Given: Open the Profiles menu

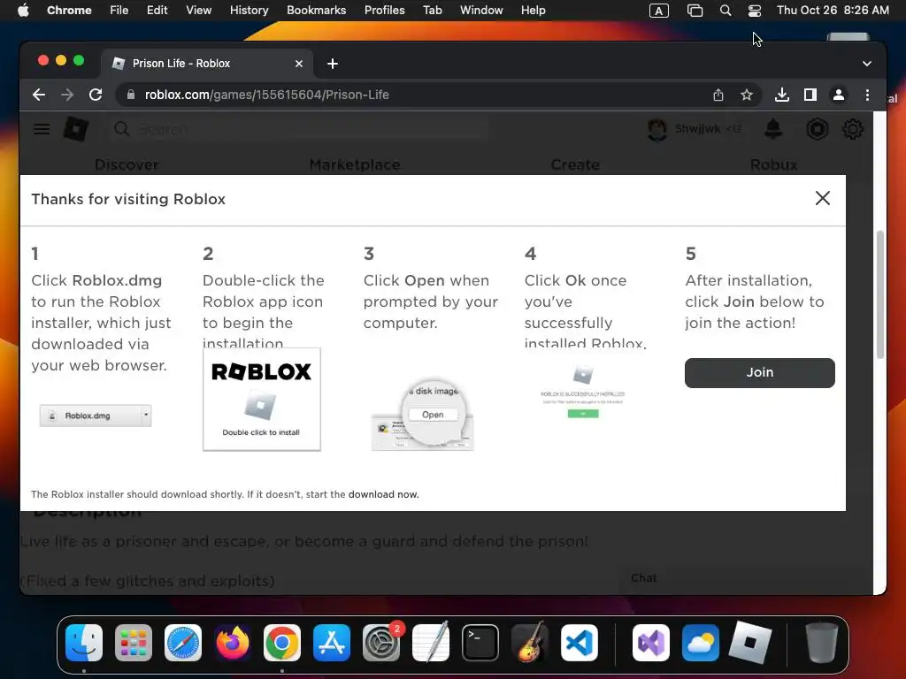Looking at the screenshot, I should click(x=384, y=11).
